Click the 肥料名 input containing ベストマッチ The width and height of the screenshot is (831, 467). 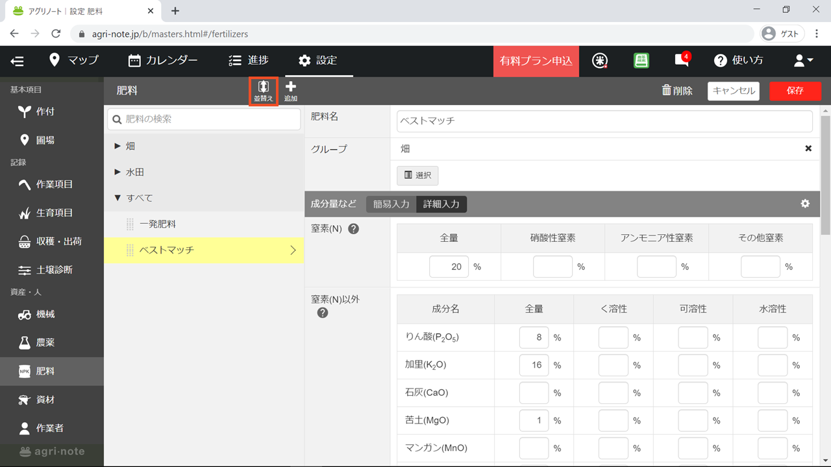tap(604, 121)
